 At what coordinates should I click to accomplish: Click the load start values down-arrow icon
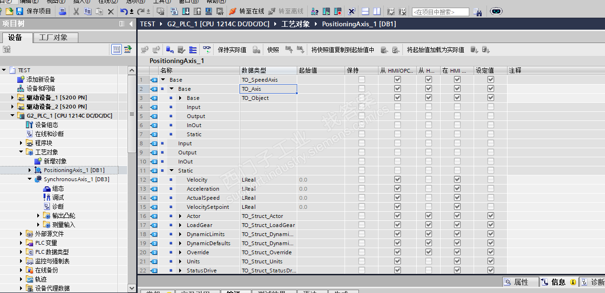click(475, 49)
